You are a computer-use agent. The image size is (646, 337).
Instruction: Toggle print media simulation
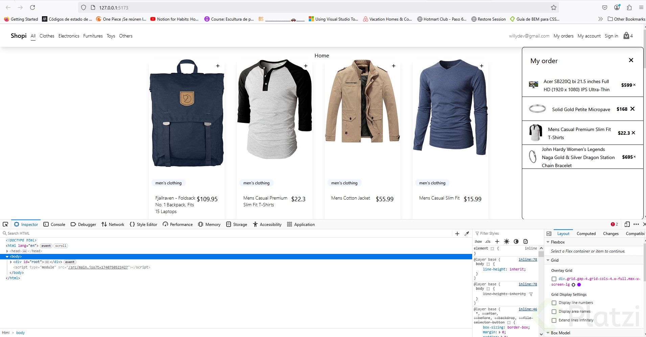click(x=526, y=241)
